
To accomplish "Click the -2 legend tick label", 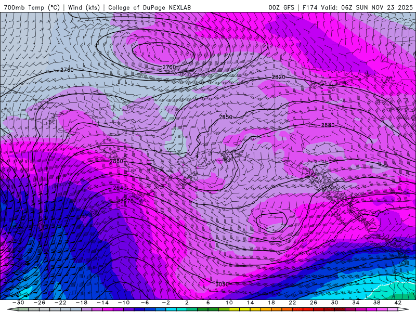I will point(166,303).
